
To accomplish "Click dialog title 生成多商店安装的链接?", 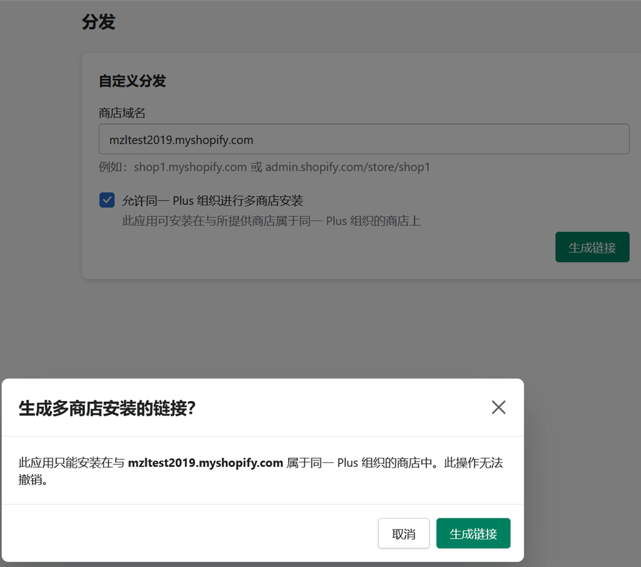I will coord(107,408).
